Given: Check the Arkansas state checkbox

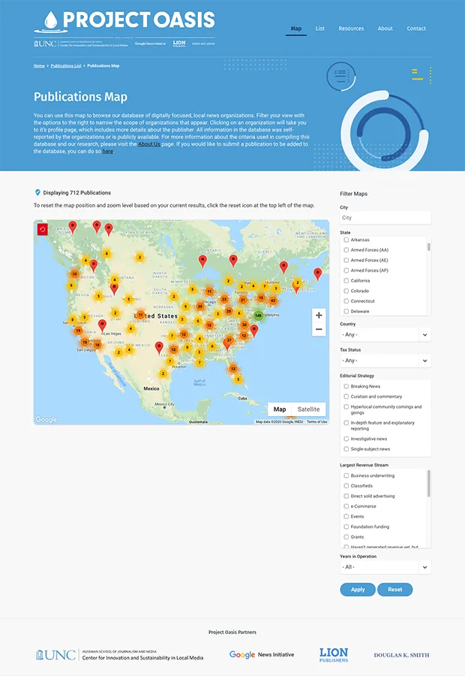Looking at the screenshot, I should 346,240.
